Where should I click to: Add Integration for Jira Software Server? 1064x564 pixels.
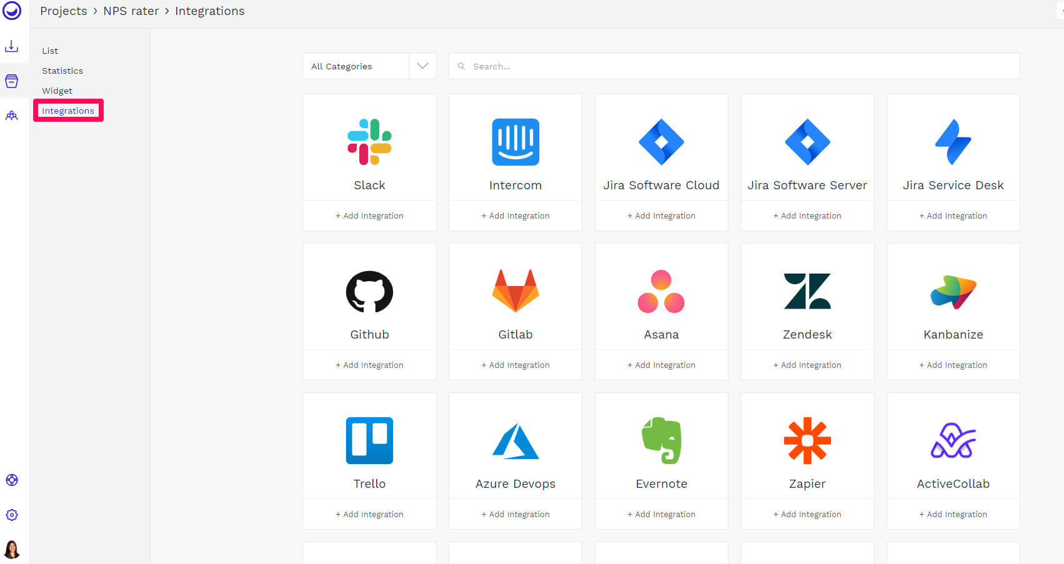(807, 215)
